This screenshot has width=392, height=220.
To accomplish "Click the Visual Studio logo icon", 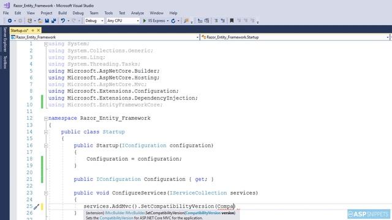I will [7, 5].
